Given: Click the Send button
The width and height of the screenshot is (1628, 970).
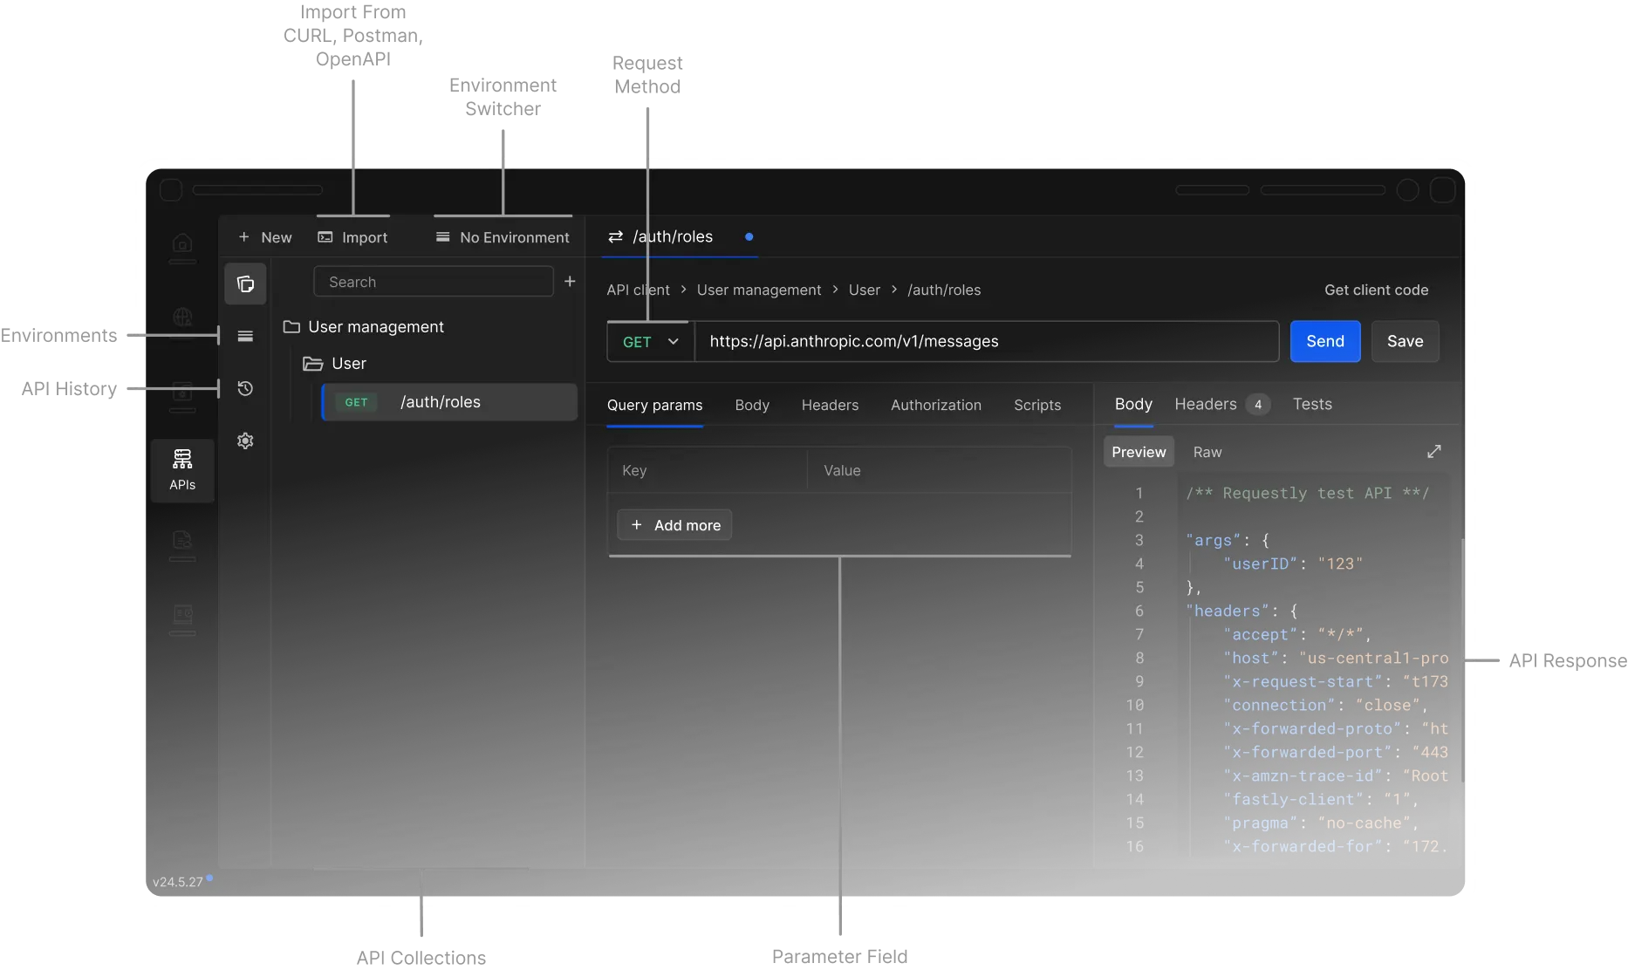Looking at the screenshot, I should (x=1324, y=341).
